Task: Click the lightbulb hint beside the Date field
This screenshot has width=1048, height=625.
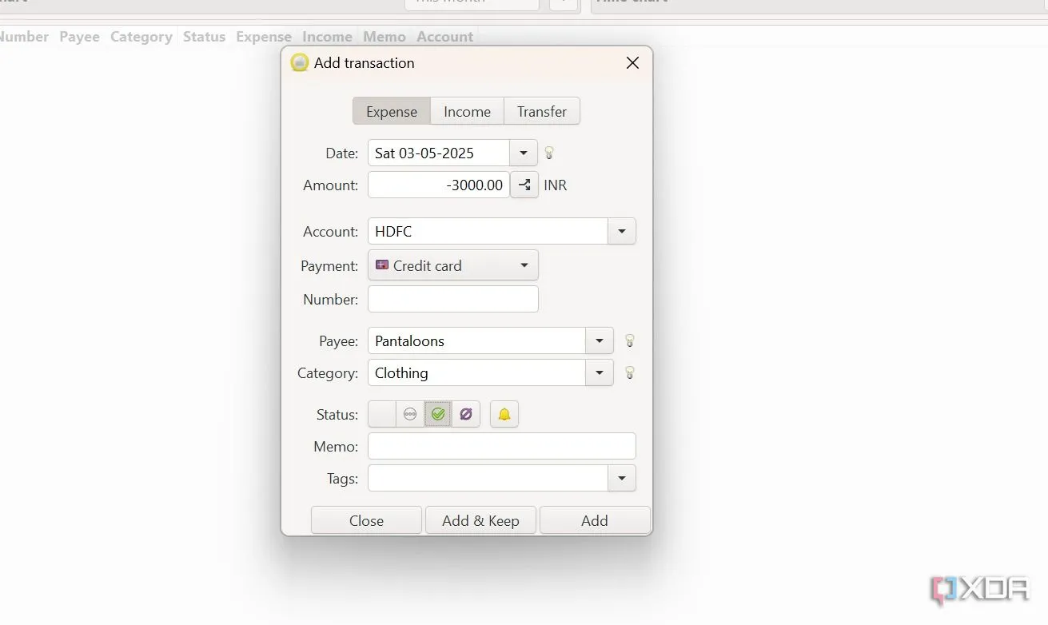Action: [x=549, y=153]
